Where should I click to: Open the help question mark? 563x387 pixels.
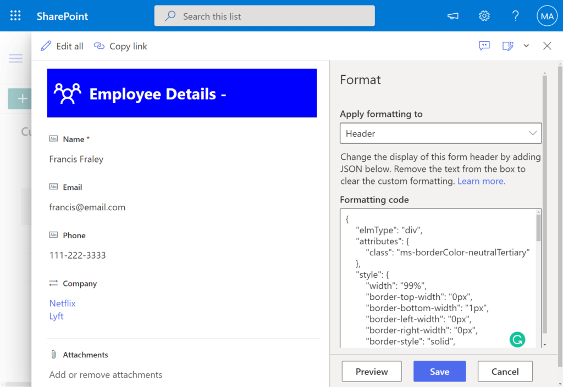click(x=516, y=16)
